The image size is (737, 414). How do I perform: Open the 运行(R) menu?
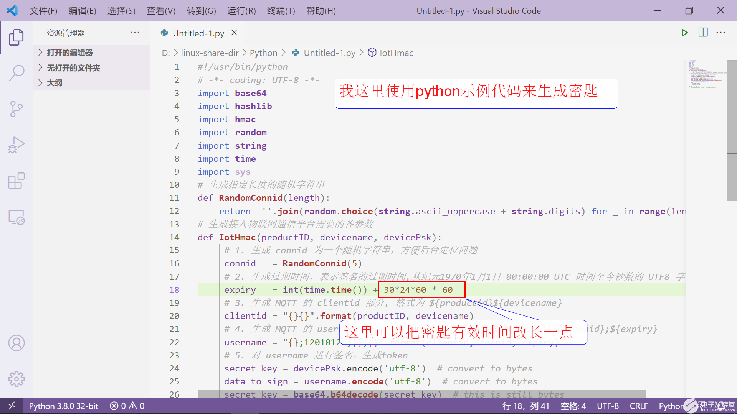pos(241,11)
